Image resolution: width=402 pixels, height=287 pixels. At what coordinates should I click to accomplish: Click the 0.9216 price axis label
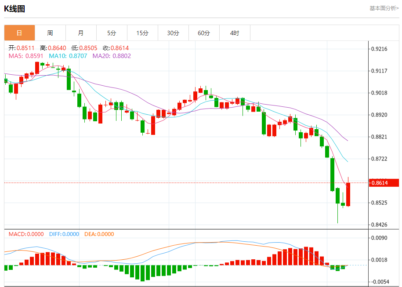coord(380,49)
